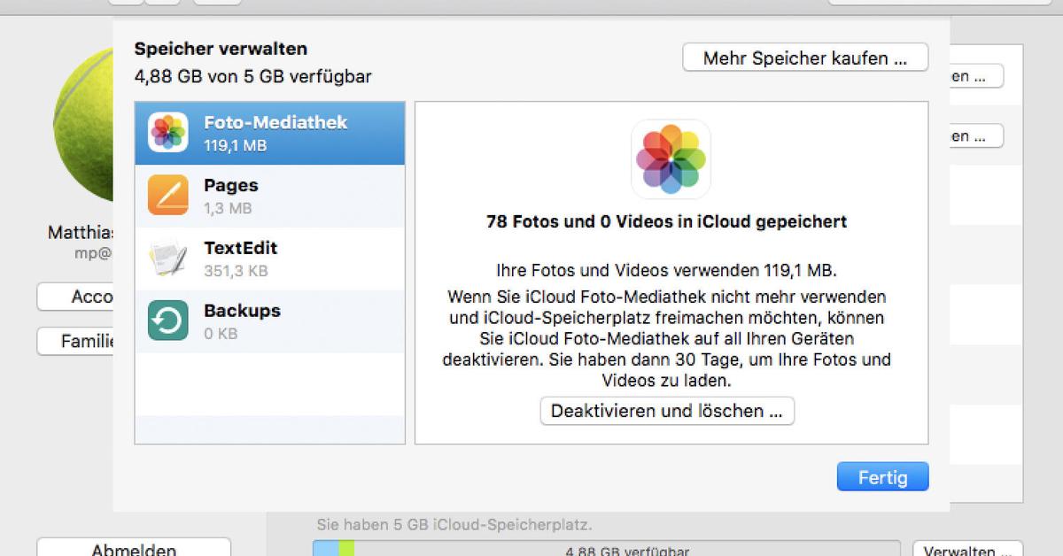
Task: Click the 351,3 KB size under TextEdit
Action: (x=236, y=271)
